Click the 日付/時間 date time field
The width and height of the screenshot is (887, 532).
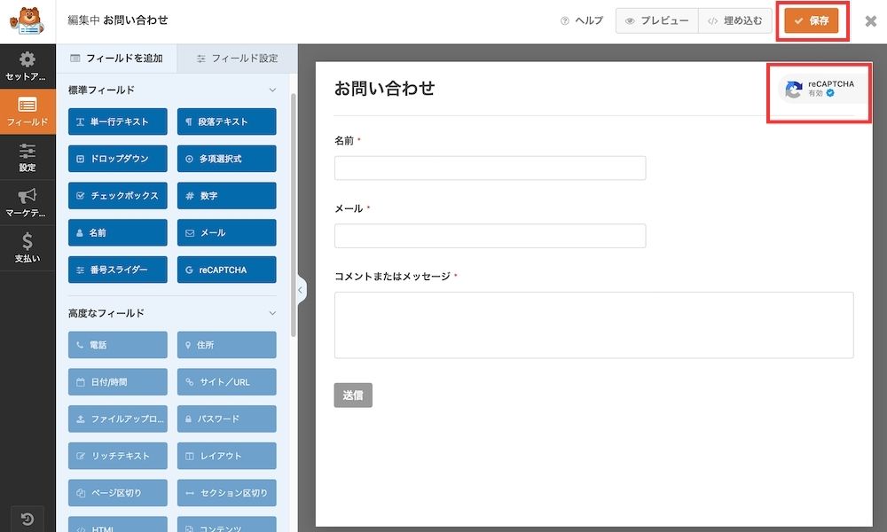pyautogui.click(x=118, y=382)
